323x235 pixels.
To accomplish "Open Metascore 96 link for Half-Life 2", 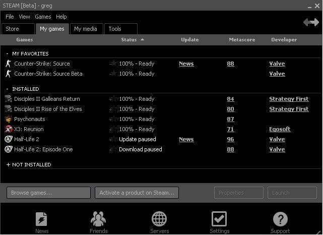I will click(230, 139).
